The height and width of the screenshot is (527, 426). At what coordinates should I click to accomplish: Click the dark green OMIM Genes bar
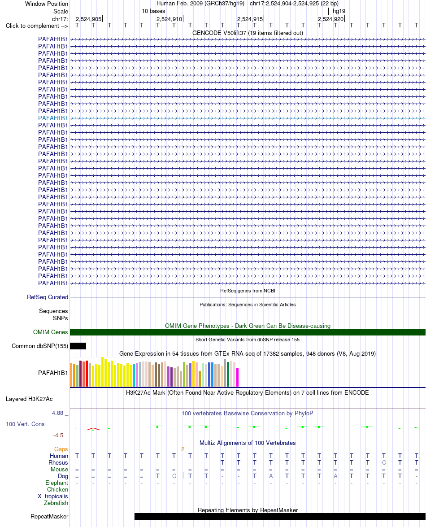pos(248,332)
